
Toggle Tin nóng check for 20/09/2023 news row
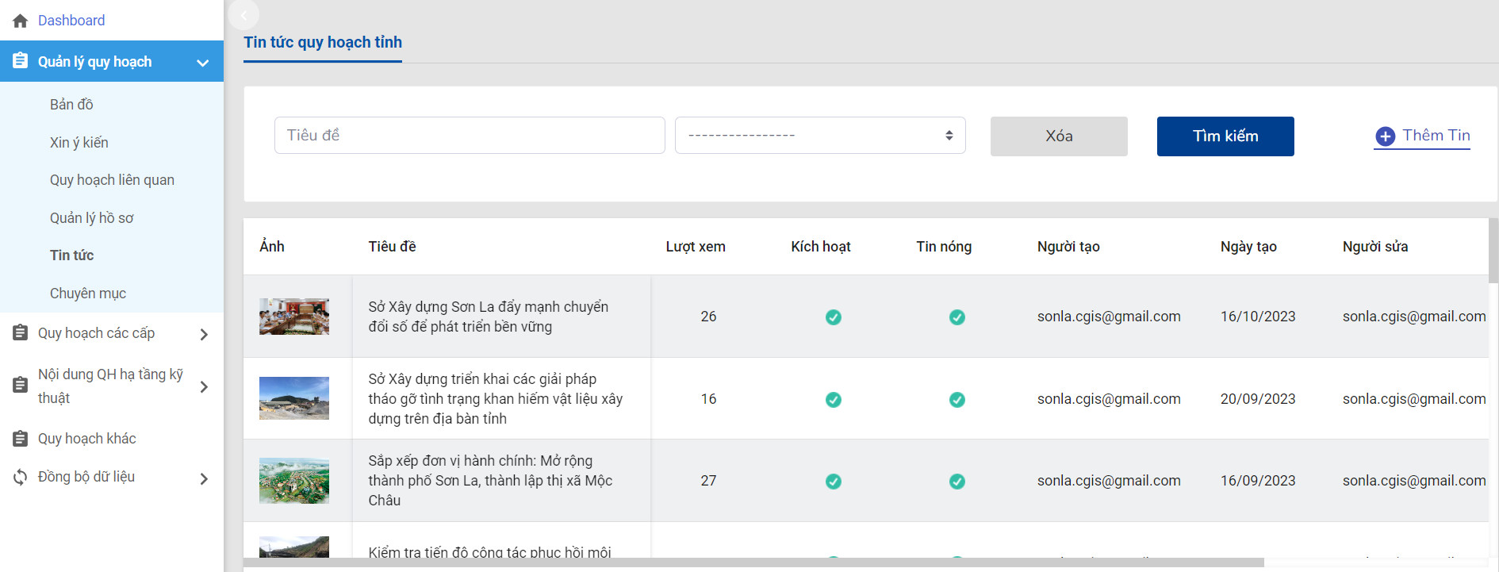(x=957, y=400)
